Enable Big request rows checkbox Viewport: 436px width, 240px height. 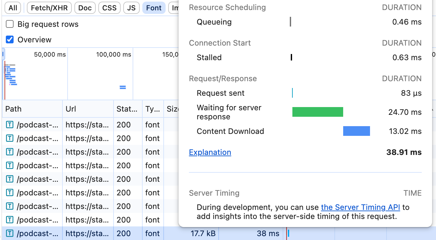click(x=10, y=24)
